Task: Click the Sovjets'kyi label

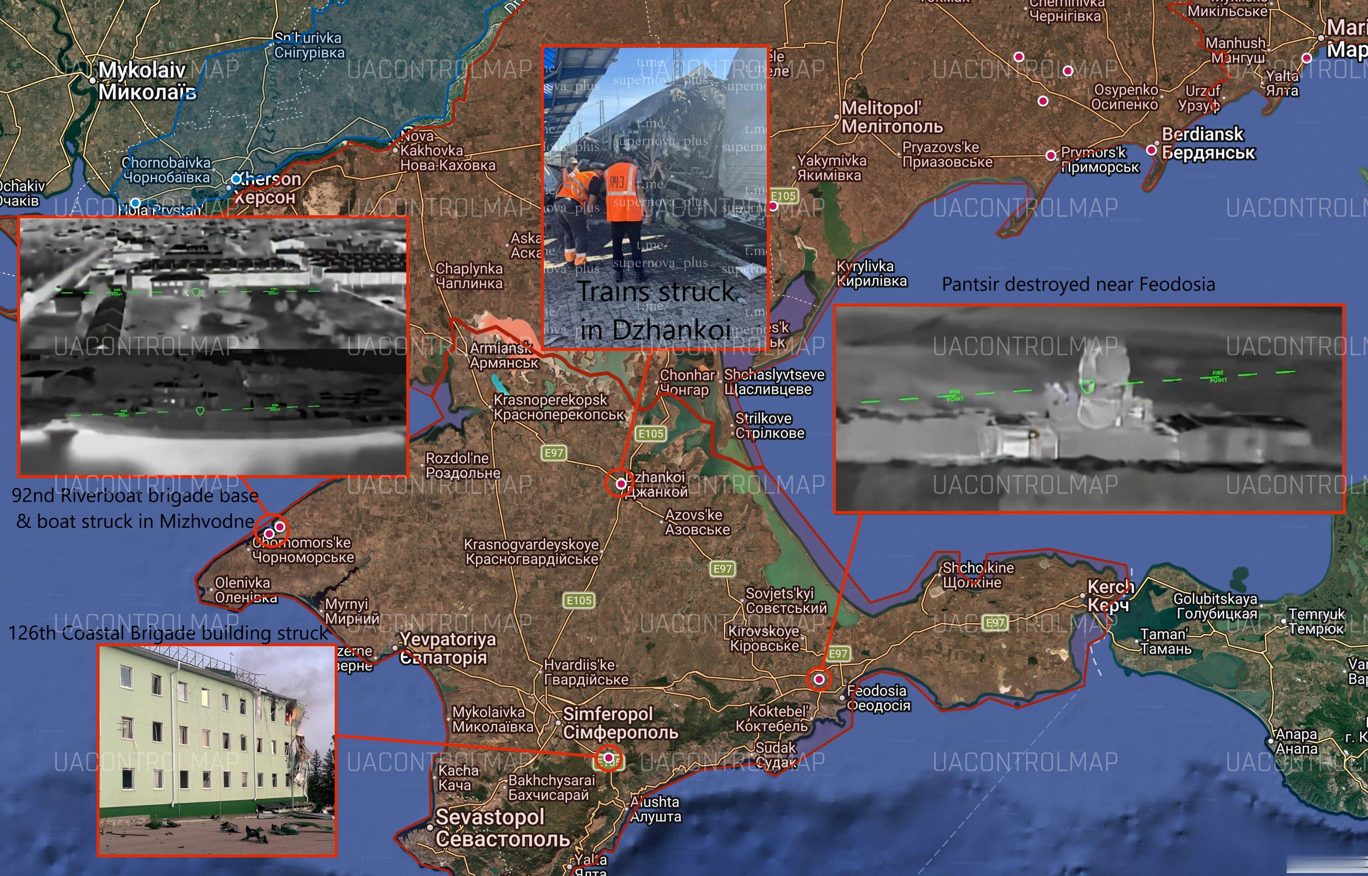Action: (x=787, y=601)
